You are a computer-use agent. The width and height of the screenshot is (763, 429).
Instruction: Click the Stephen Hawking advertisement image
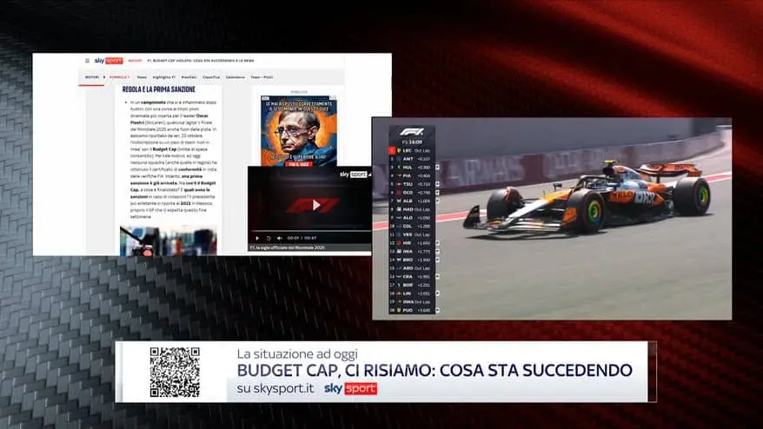point(299,130)
